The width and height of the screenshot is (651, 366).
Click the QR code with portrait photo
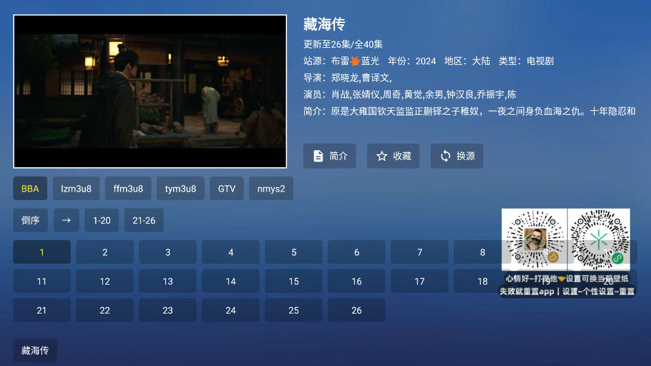[x=534, y=239]
